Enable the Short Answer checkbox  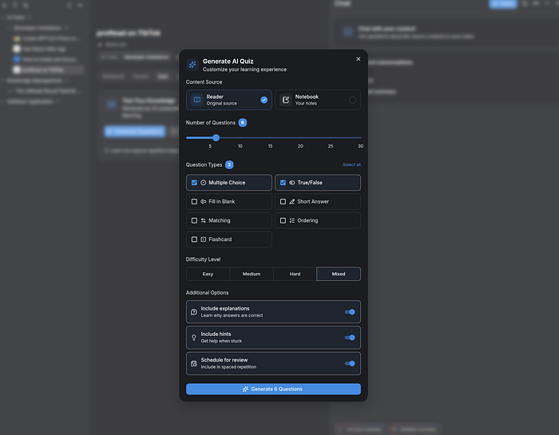pos(283,202)
